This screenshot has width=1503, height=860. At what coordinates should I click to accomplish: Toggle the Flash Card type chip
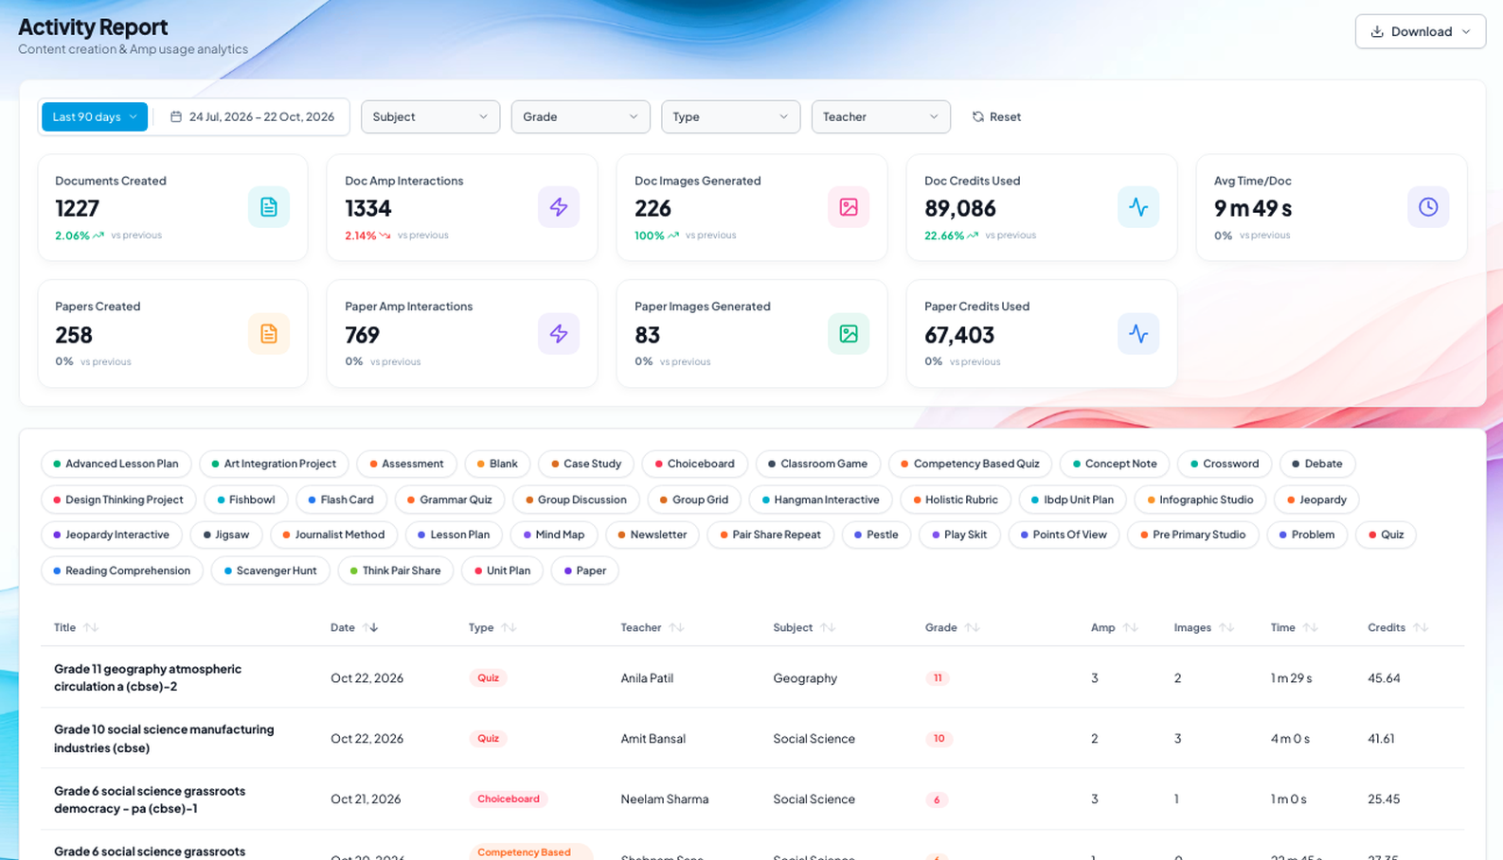pyautogui.click(x=341, y=500)
